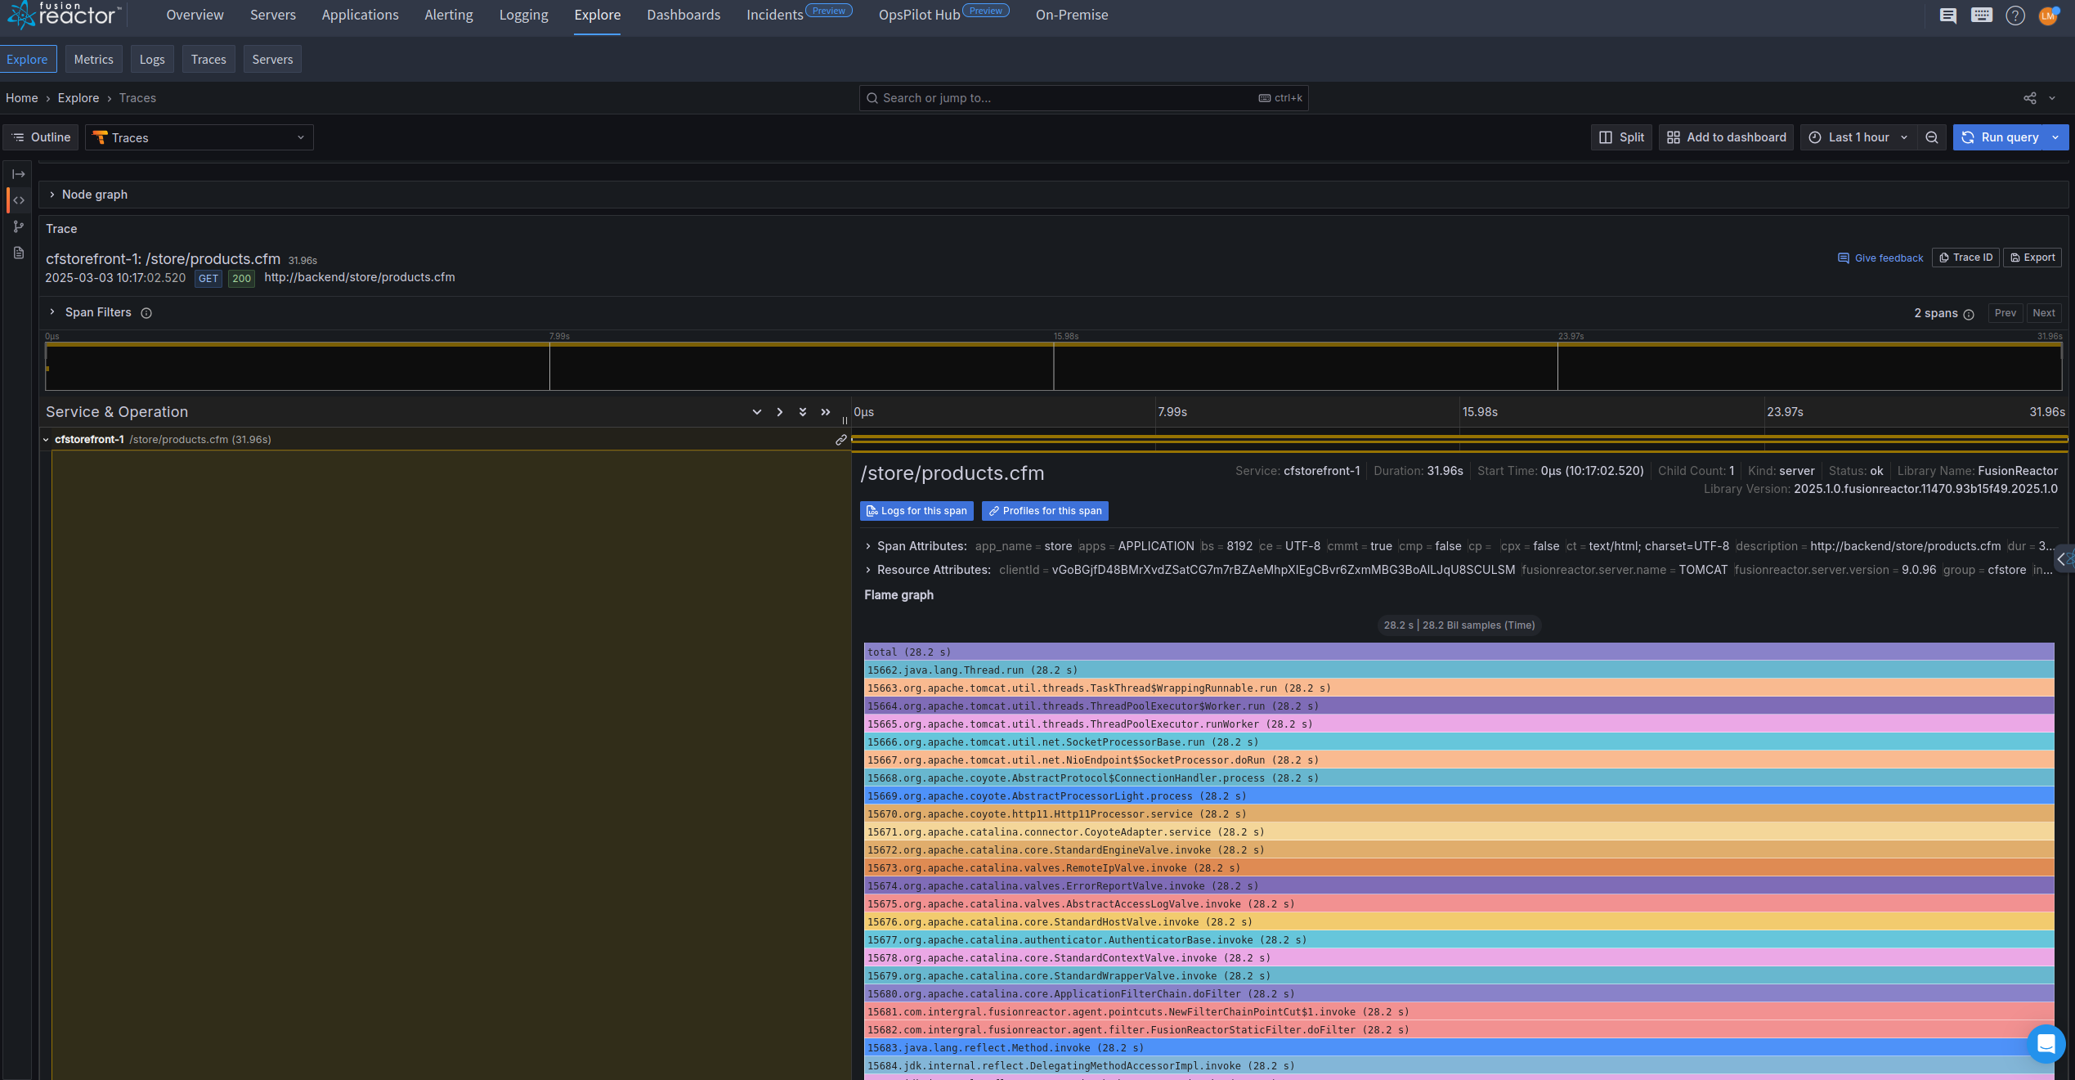Open the chat messages icon

1948,16
